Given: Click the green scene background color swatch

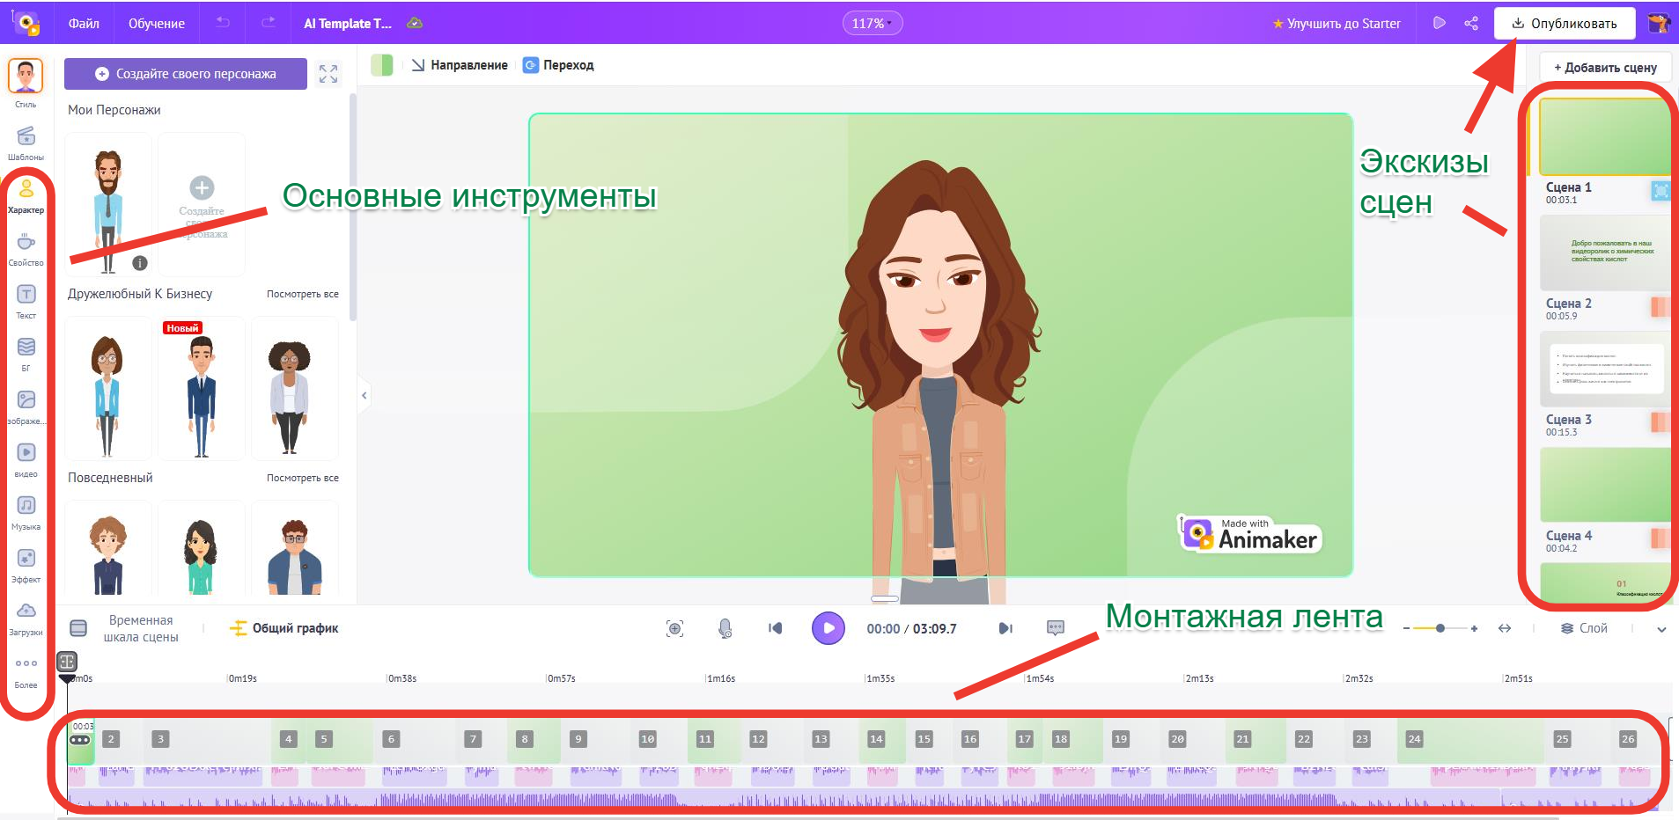Looking at the screenshot, I should tap(381, 65).
